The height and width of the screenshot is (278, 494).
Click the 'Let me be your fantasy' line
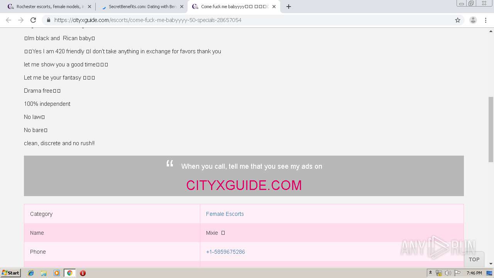(x=59, y=78)
